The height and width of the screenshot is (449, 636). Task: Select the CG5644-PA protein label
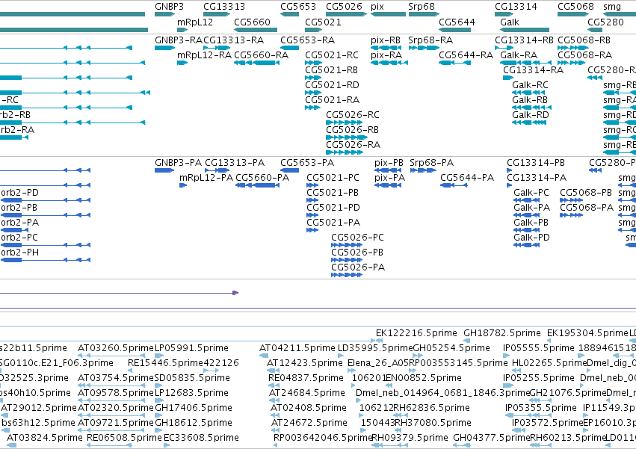pyautogui.click(x=467, y=178)
